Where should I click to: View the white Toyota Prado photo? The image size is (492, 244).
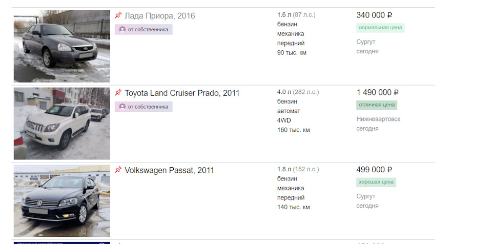click(x=62, y=124)
